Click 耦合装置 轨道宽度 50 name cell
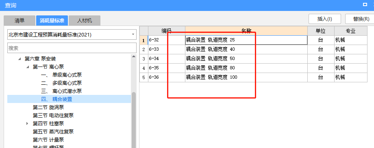This screenshot has height=148, width=374. pos(246,58)
